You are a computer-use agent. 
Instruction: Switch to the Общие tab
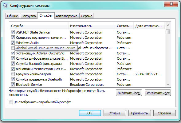click(x=13, y=16)
